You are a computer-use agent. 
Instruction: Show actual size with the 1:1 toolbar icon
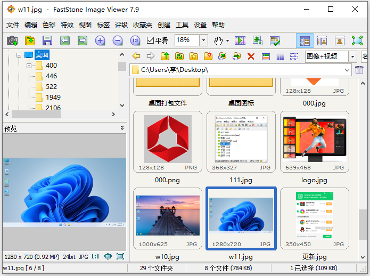click(135, 40)
